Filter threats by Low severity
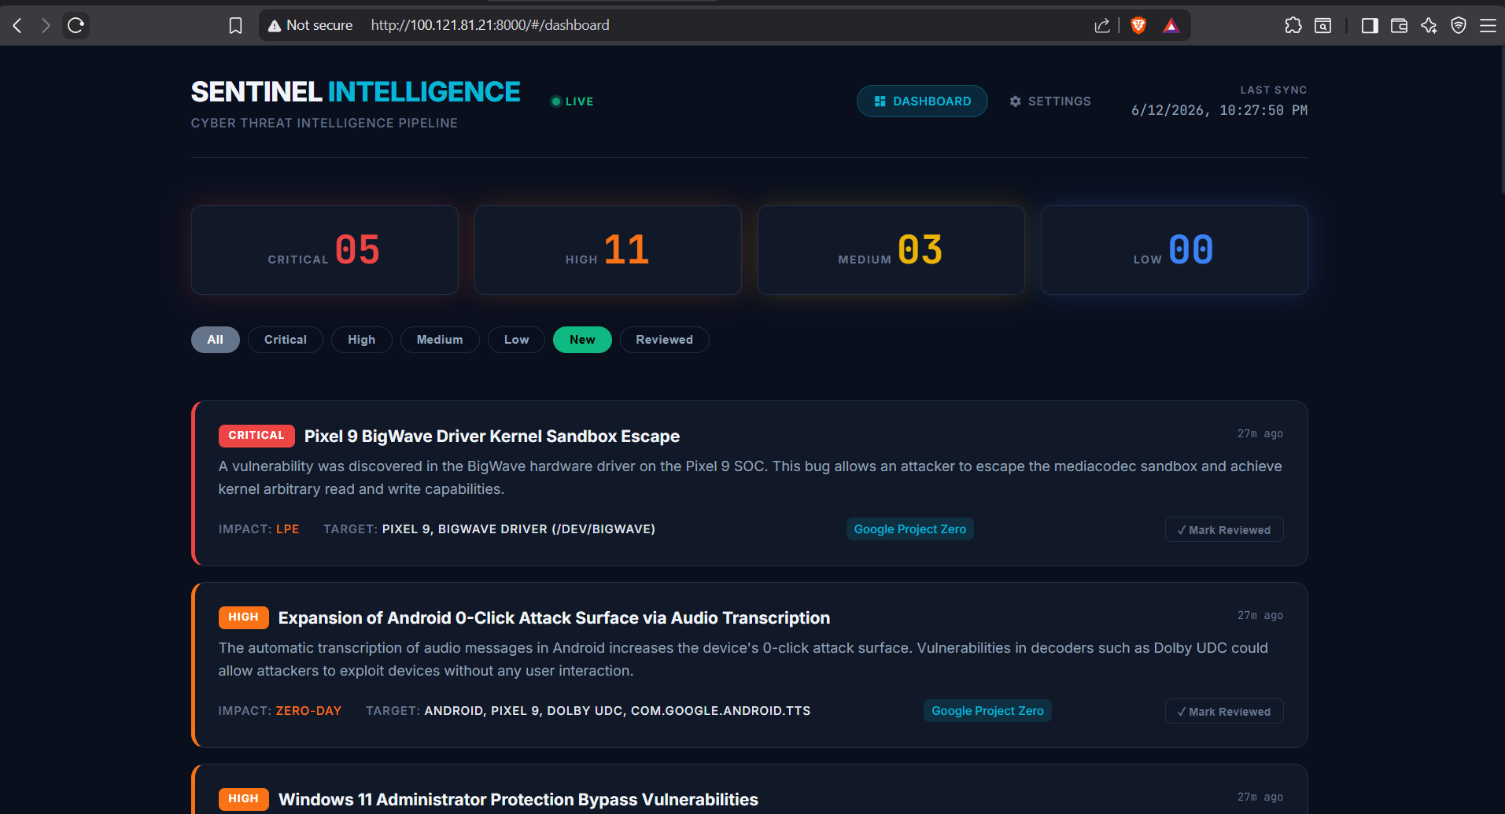The height and width of the screenshot is (814, 1505). click(x=517, y=340)
